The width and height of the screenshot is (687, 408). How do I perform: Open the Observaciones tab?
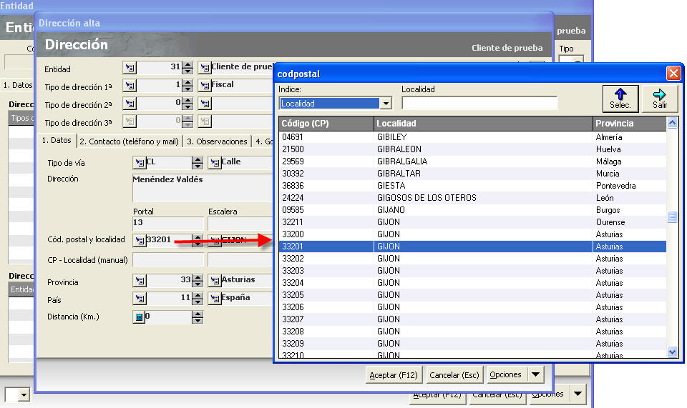(217, 141)
